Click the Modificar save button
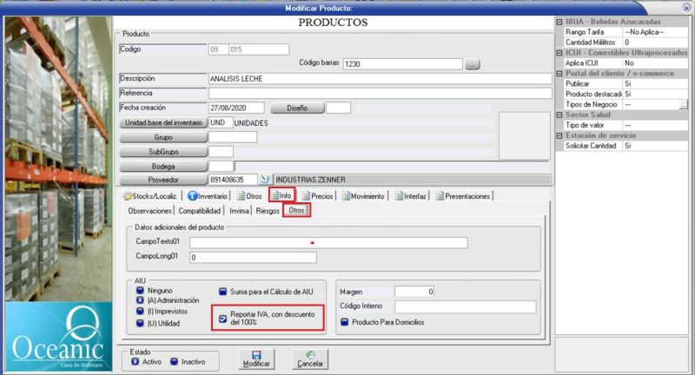Screen dimensions: 695x375 pyautogui.click(x=256, y=358)
